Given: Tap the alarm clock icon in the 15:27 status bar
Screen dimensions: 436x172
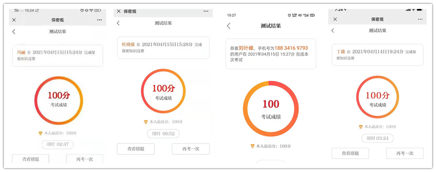Looking at the screenshot, I should (x=289, y=15).
